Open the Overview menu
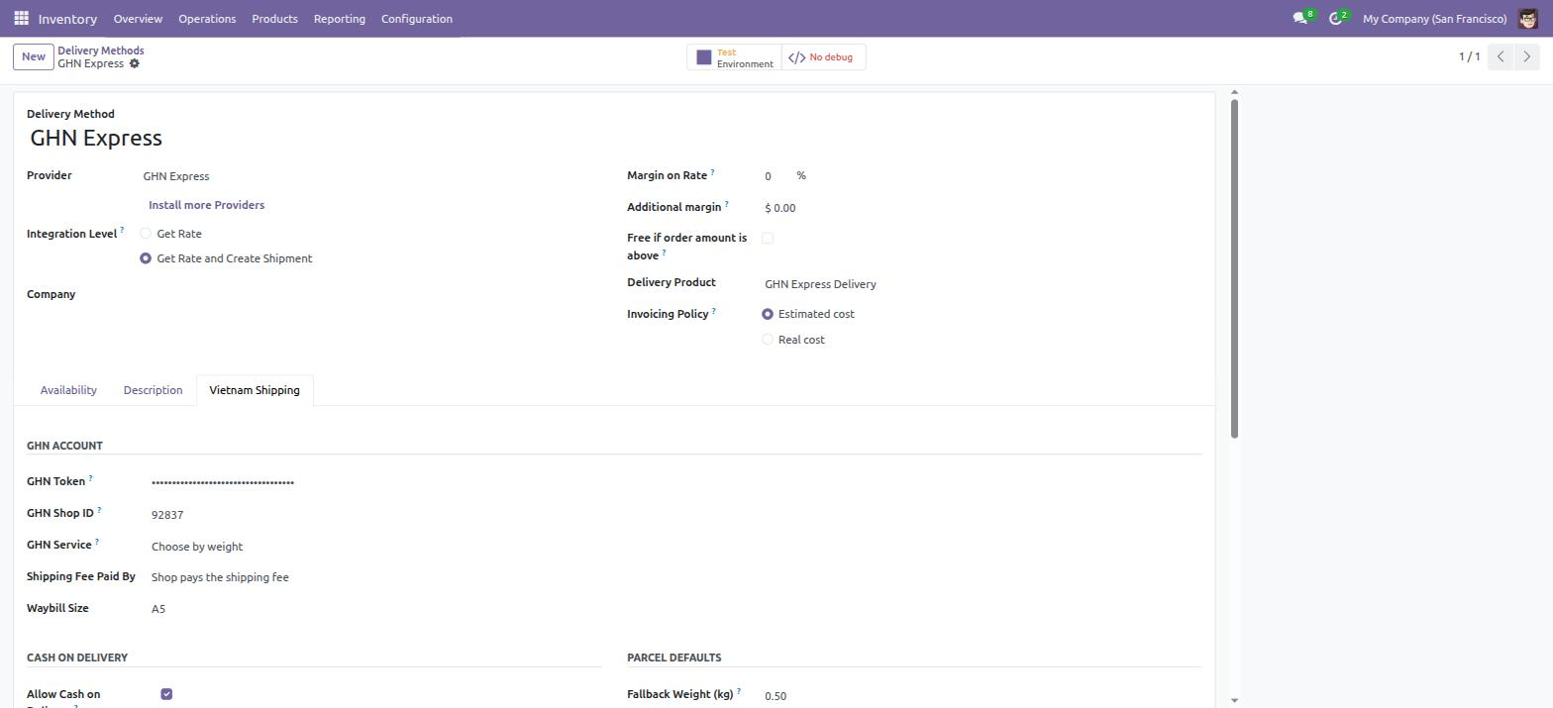 (x=138, y=19)
